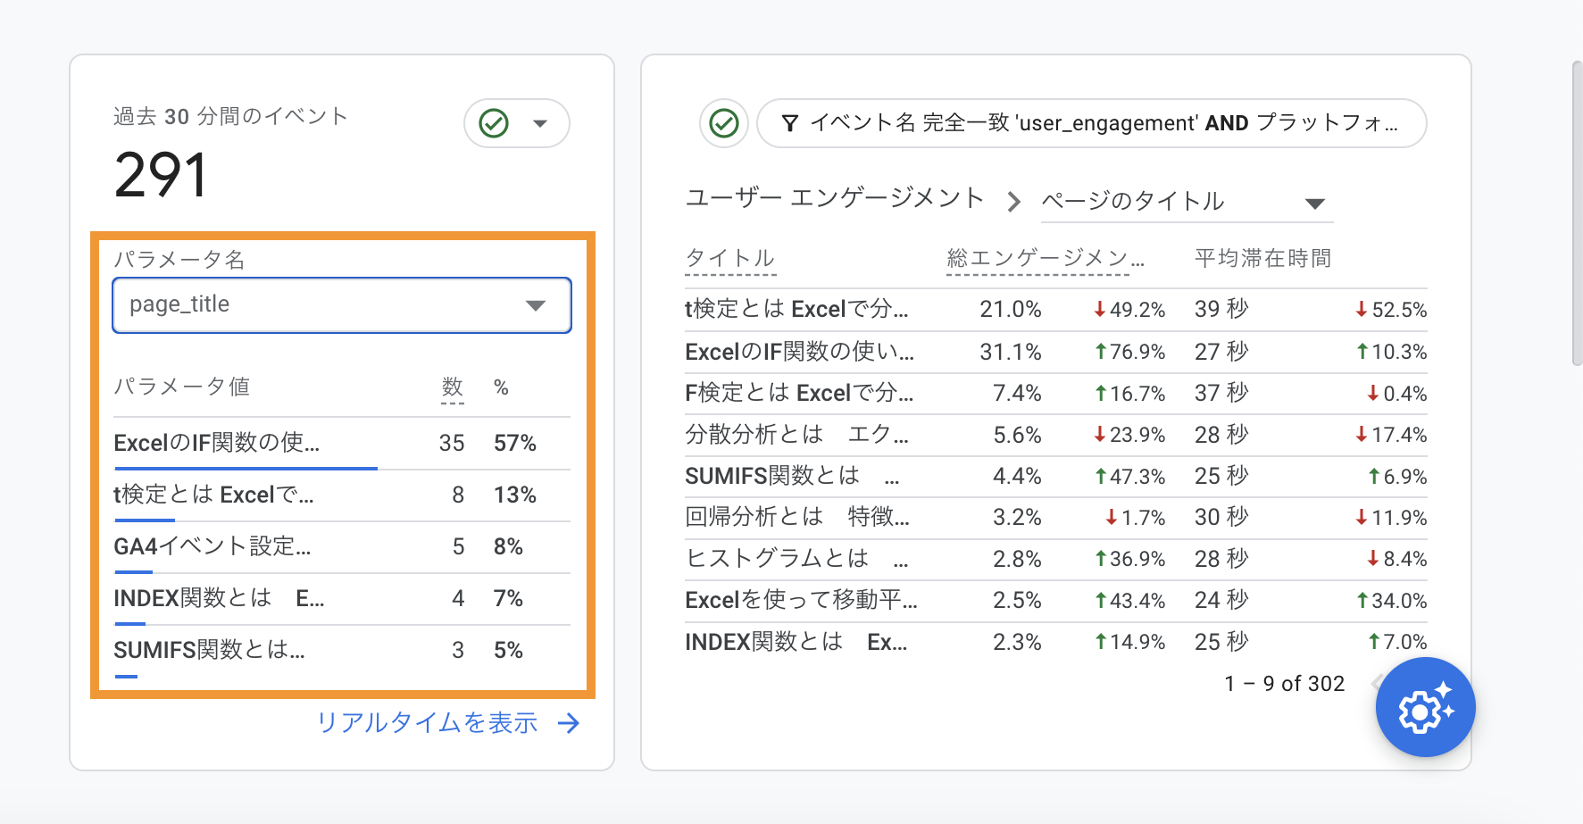1583x824 pixels.
Task: Sort the table by the 数 column
Action: click(x=452, y=387)
